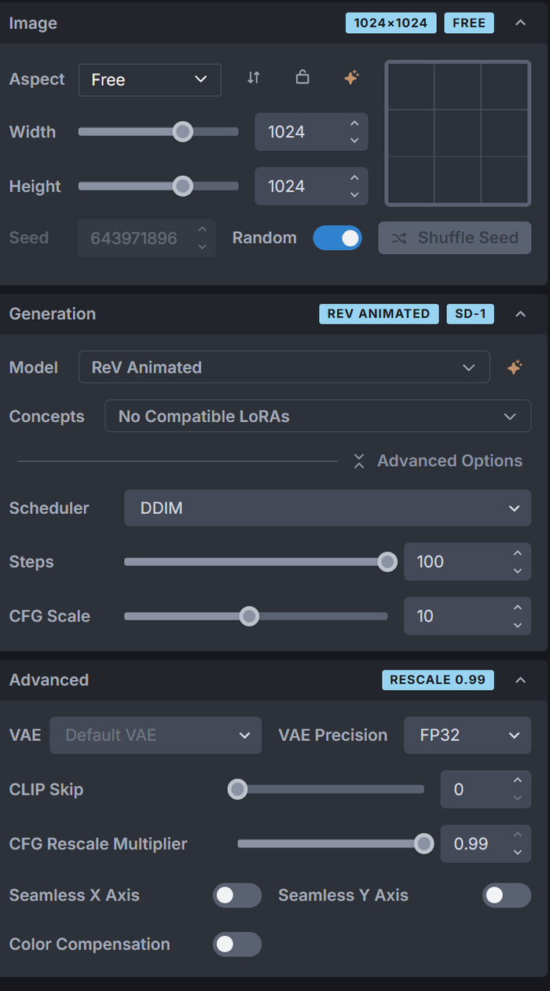The width and height of the screenshot is (550, 991).
Task: Click the Shuffle Seed button
Action: pyautogui.click(x=454, y=238)
